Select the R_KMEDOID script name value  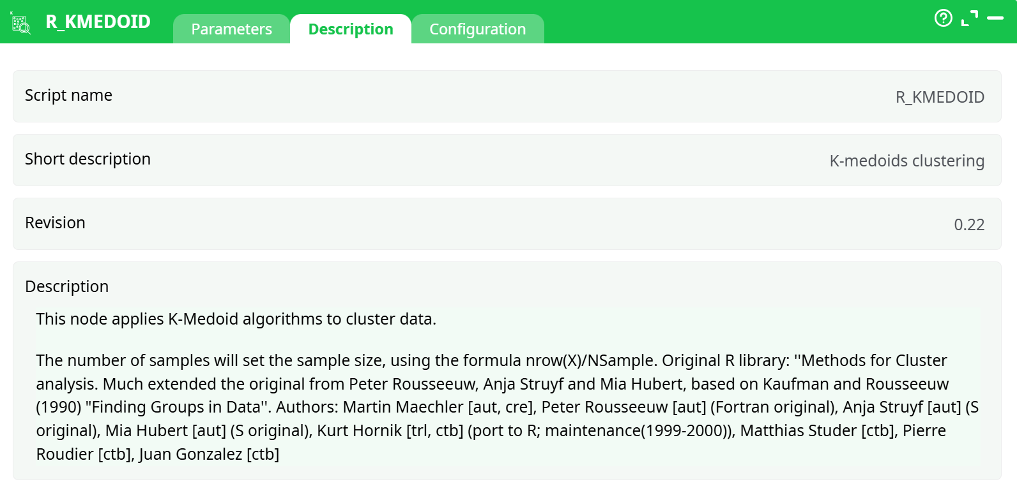[x=939, y=97]
